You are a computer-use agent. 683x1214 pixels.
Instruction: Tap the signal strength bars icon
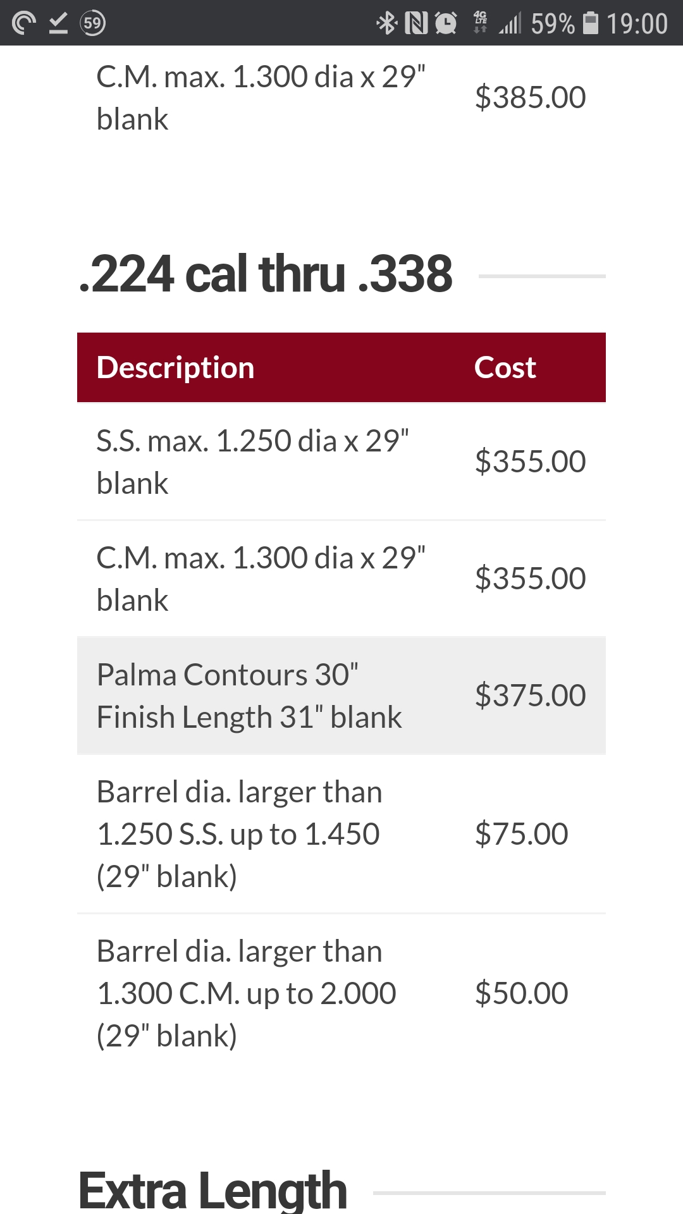510,23
